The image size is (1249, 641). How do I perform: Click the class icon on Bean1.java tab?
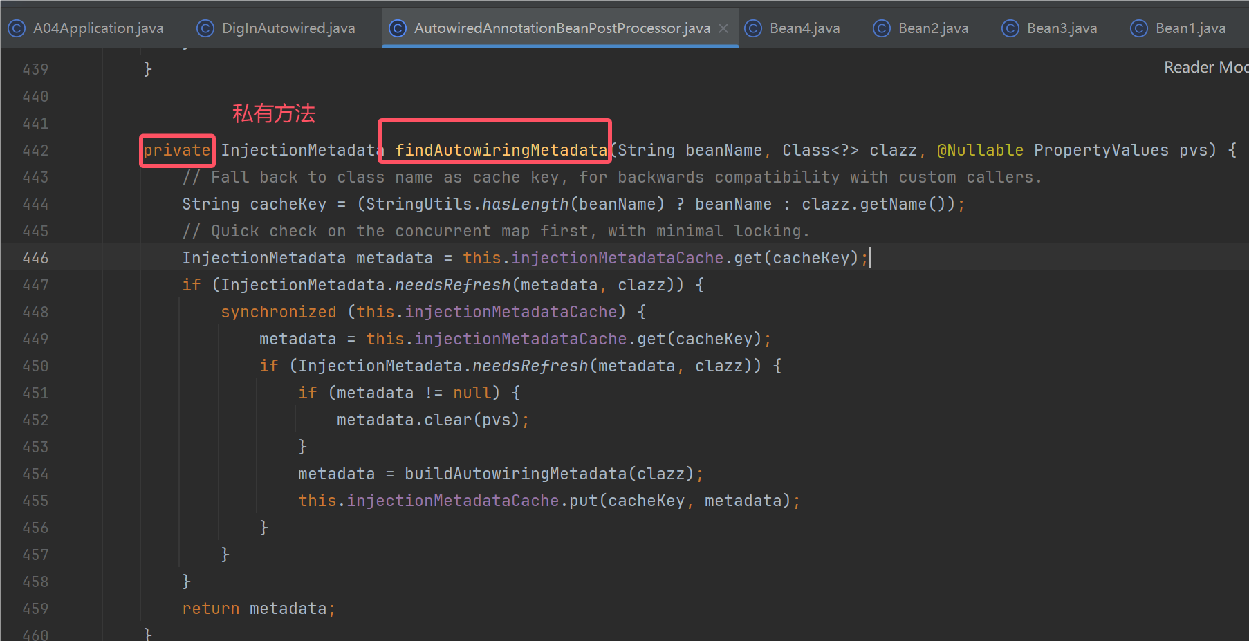pos(1139,28)
